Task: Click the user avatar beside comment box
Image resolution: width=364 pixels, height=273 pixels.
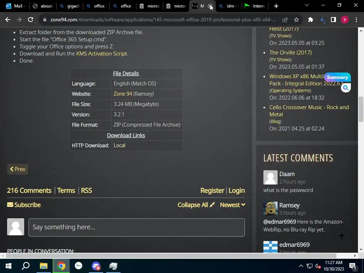Action: point(16,227)
